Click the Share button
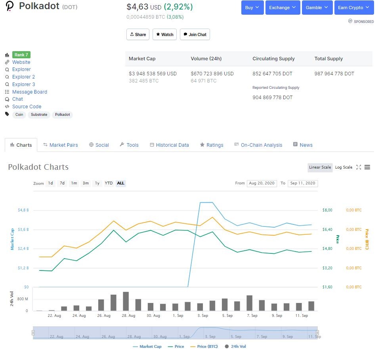This screenshot has height=351, width=380. click(x=138, y=35)
